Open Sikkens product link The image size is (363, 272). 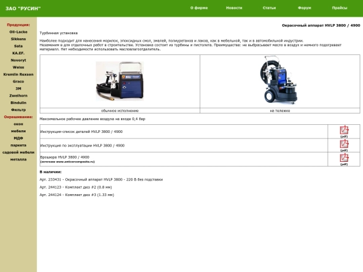point(18,39)
